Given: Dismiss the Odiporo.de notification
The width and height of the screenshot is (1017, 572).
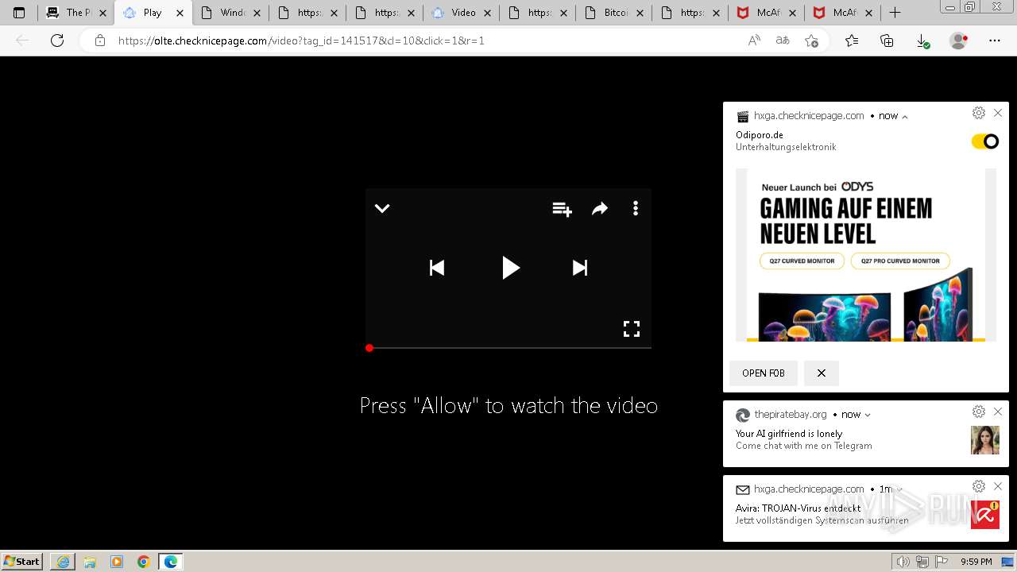Looking at the screenshot, I should [x=998, y=113].
